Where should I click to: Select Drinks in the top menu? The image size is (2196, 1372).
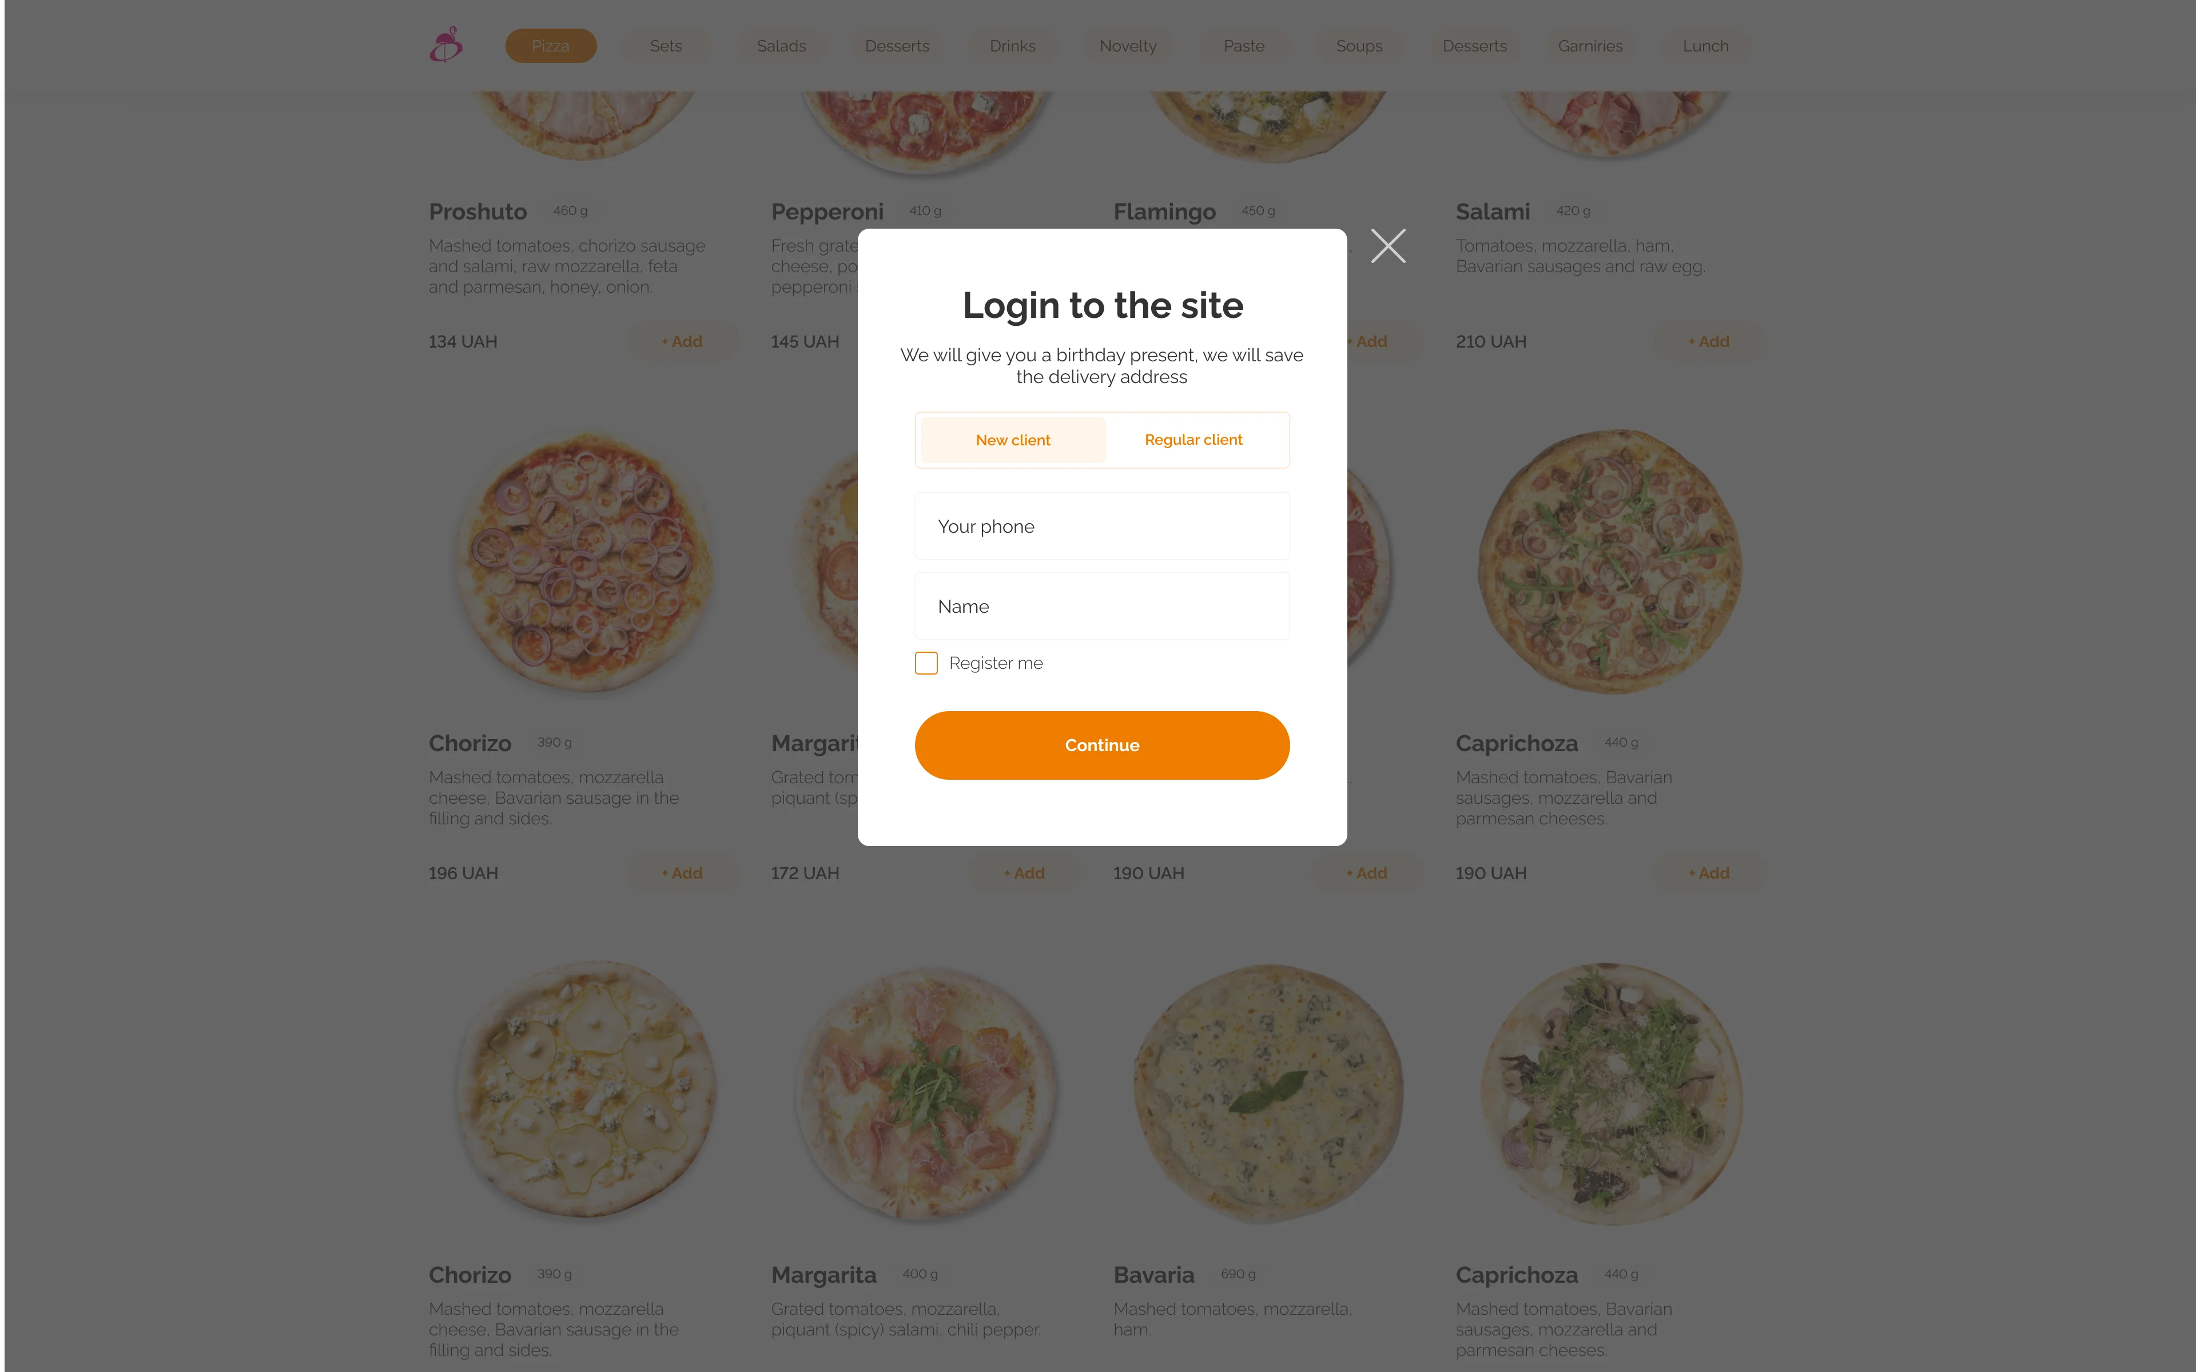(x=1013, y=45)
